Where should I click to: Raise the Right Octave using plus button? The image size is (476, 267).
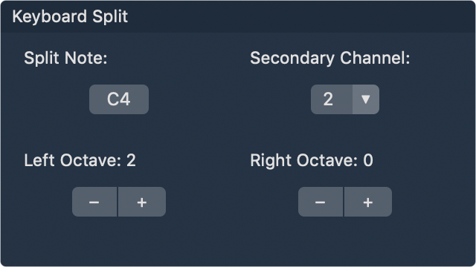click(368, 202)
